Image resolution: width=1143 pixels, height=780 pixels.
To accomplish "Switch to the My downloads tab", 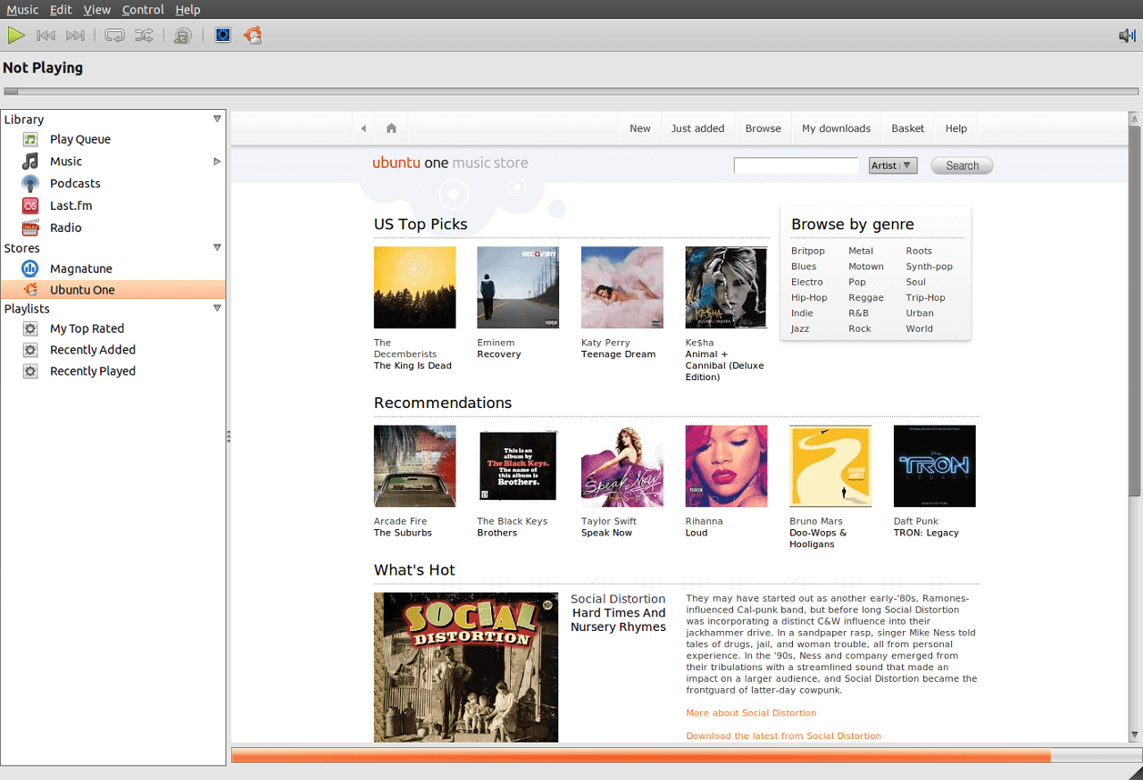I will [836, 129].
